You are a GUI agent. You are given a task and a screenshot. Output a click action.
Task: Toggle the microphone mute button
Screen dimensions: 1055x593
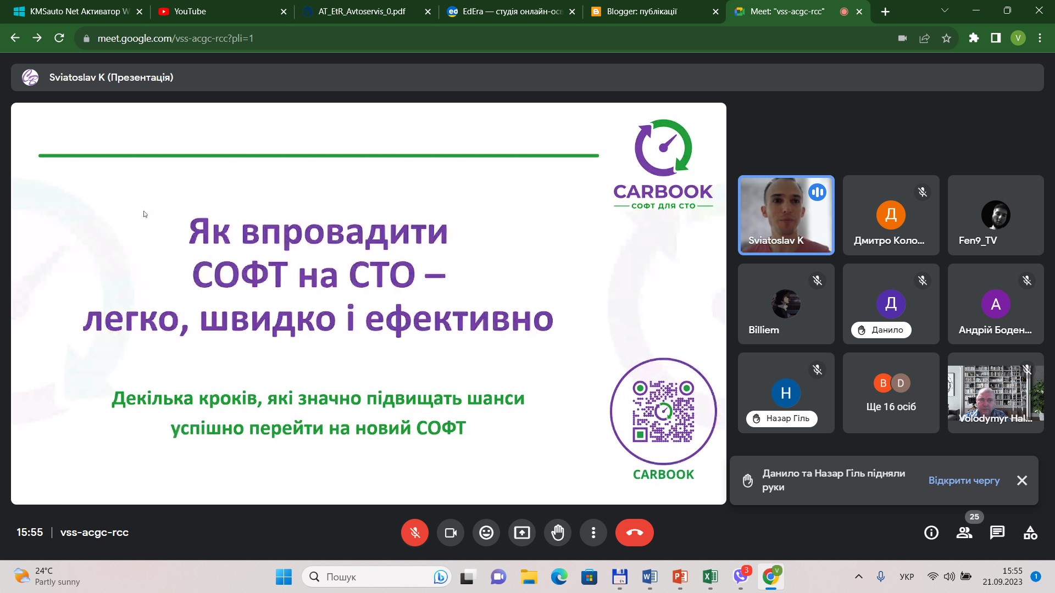pos(415,533)
